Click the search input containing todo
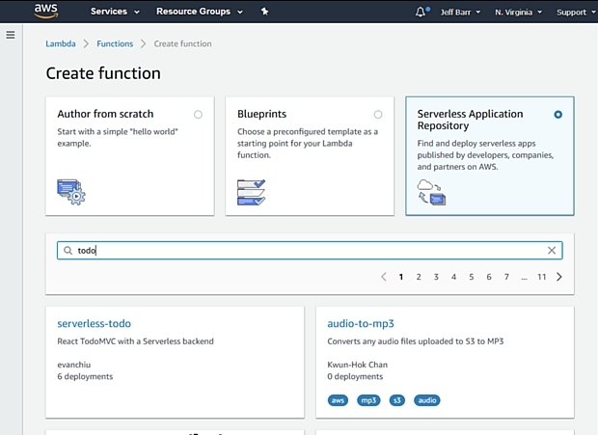The image size is (598, 435). pyautogui.click(x=309, y=251)
